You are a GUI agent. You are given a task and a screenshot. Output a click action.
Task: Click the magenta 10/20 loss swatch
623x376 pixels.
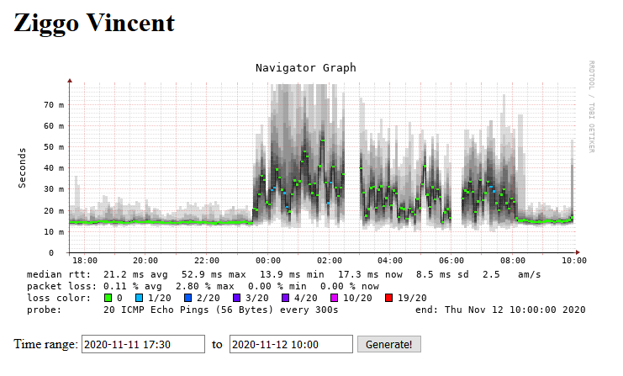(334, 298)
